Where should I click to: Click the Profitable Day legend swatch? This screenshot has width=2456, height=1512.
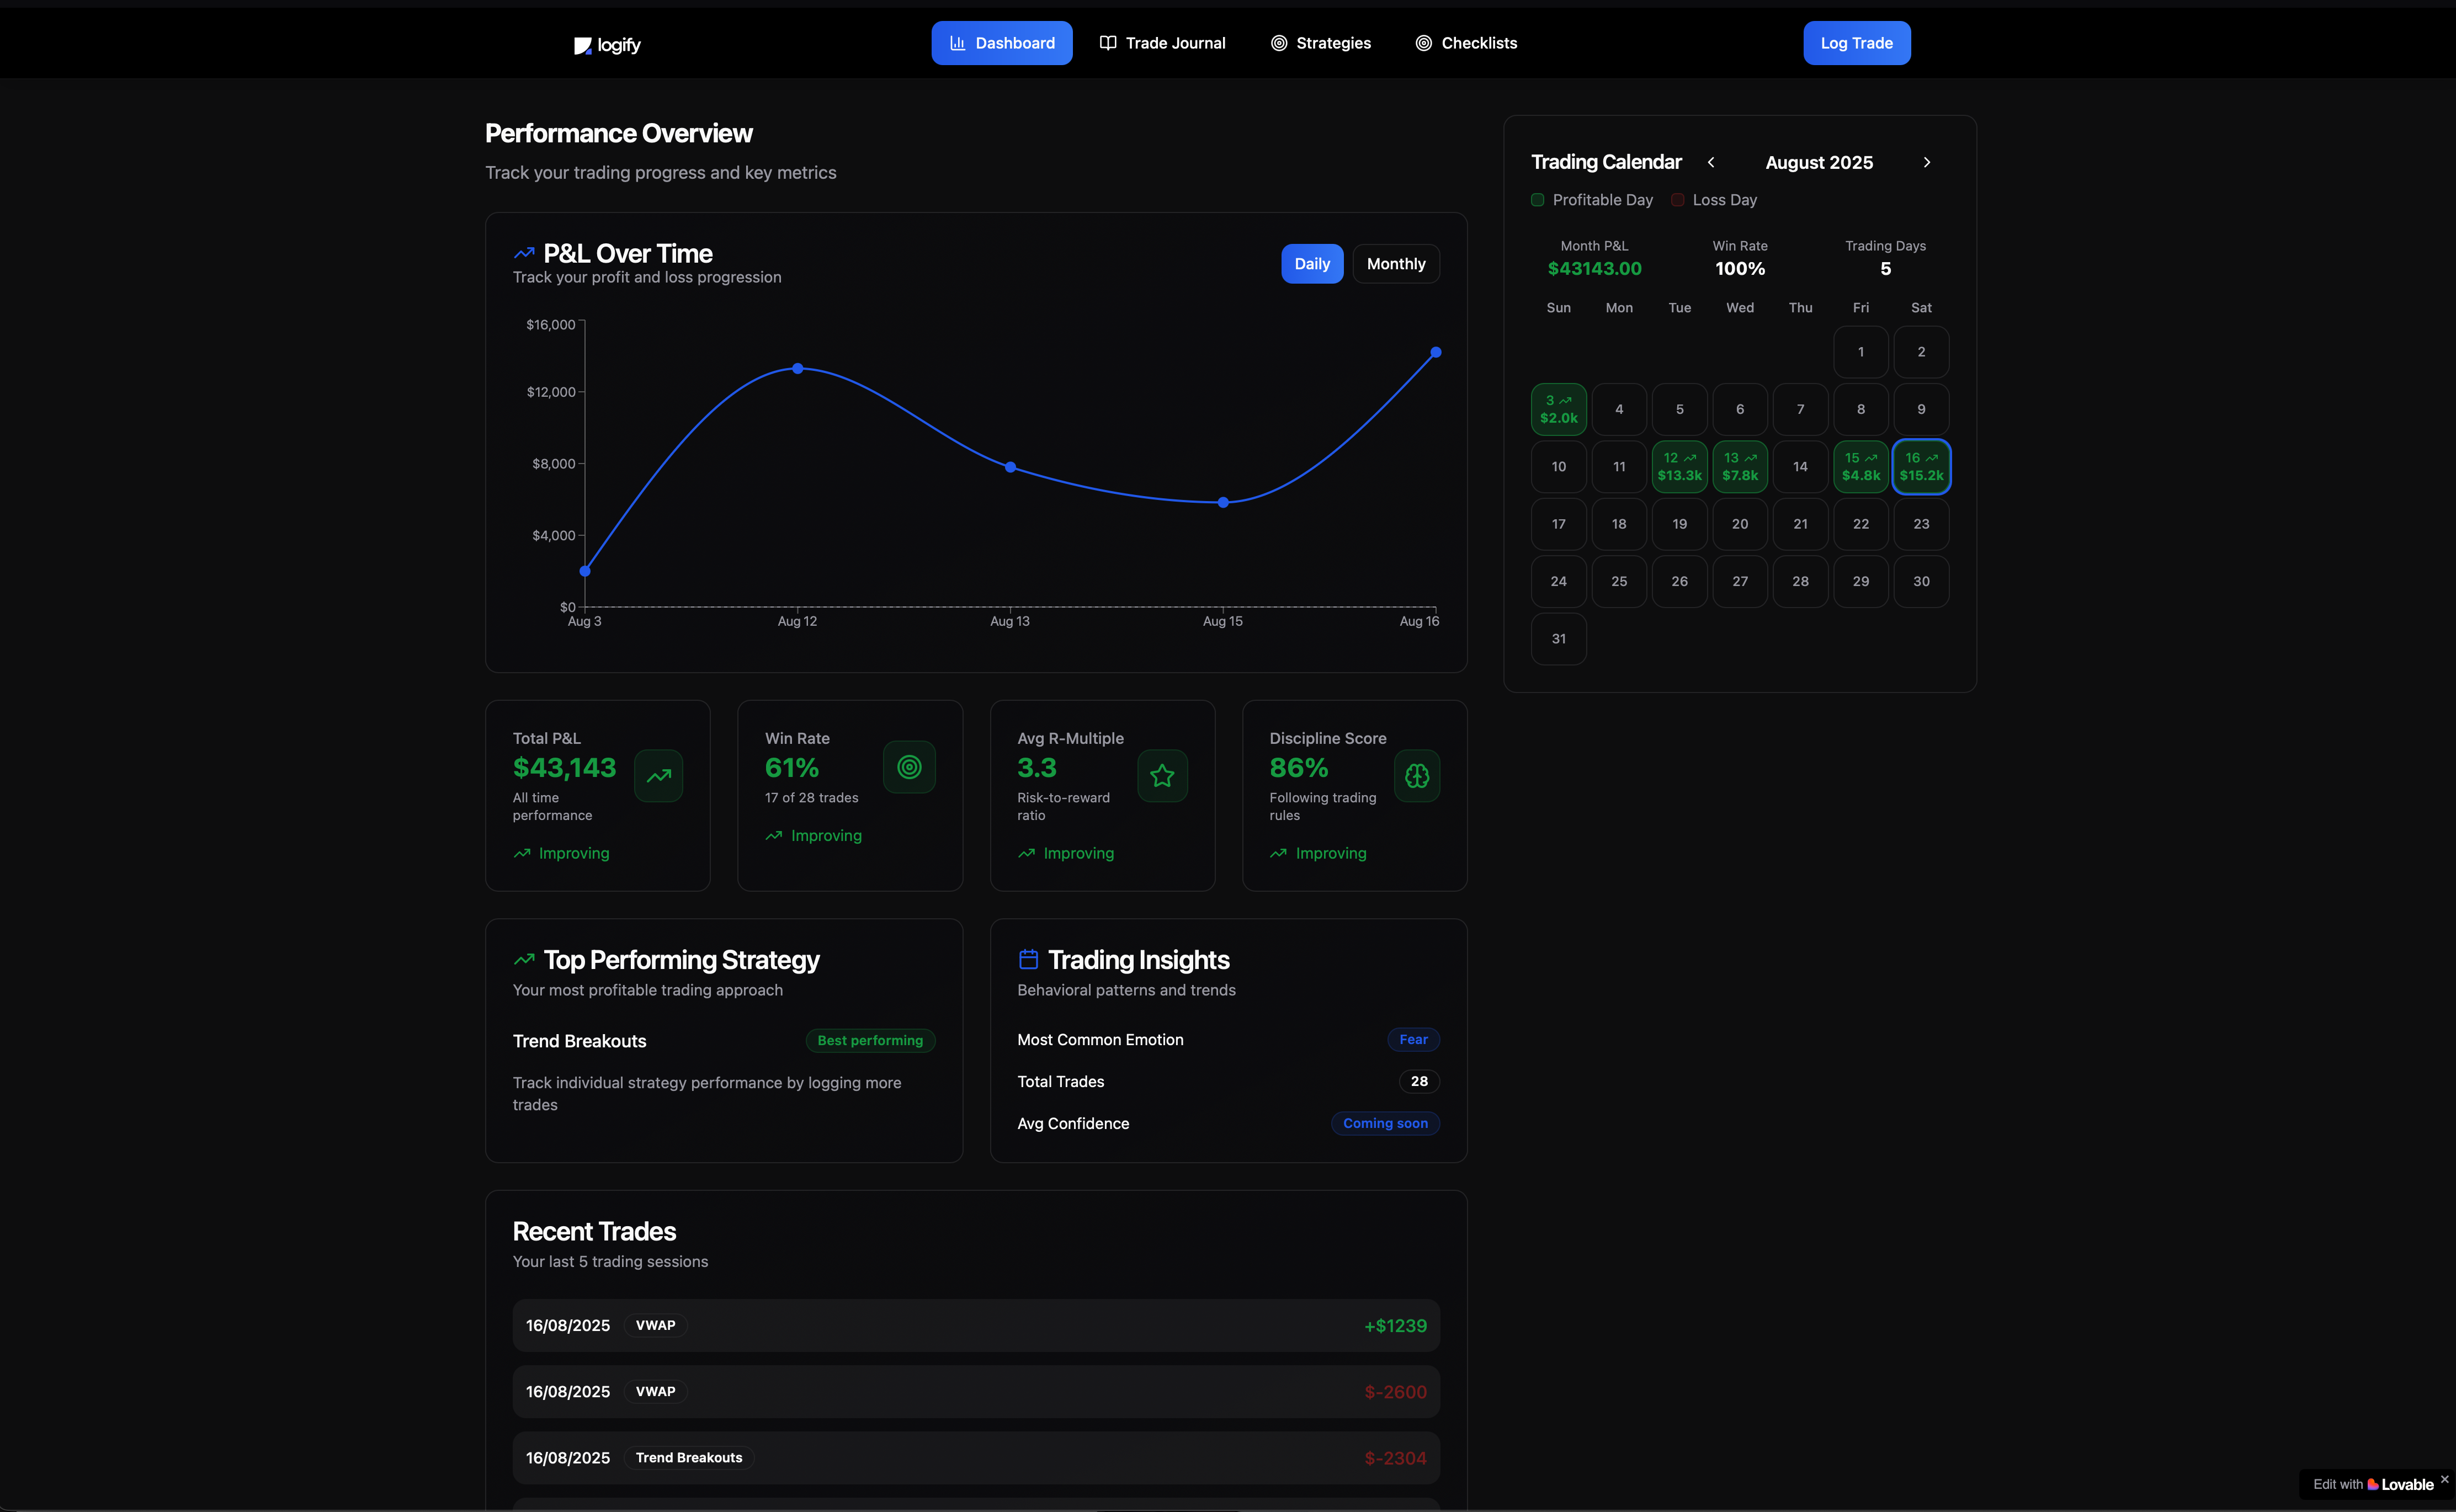[x=1537, y=200]
